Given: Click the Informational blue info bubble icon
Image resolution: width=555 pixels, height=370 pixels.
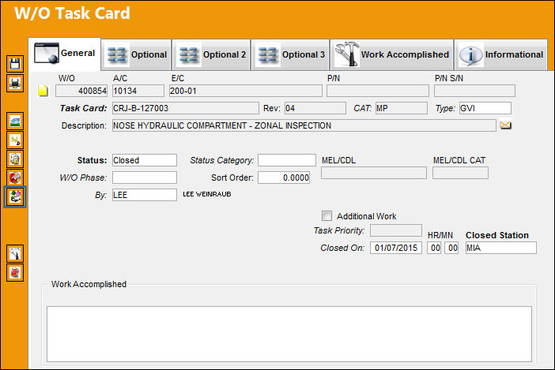Looking at the screenshot, I should (x=470, y=54).
